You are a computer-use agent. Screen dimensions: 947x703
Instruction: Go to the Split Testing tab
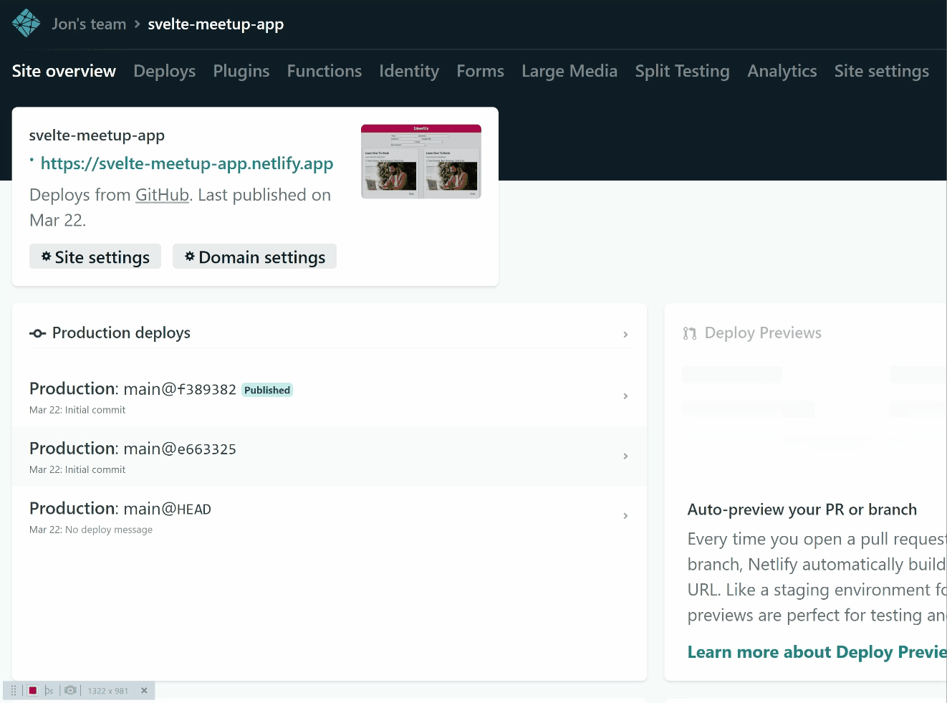coord(682,71)
